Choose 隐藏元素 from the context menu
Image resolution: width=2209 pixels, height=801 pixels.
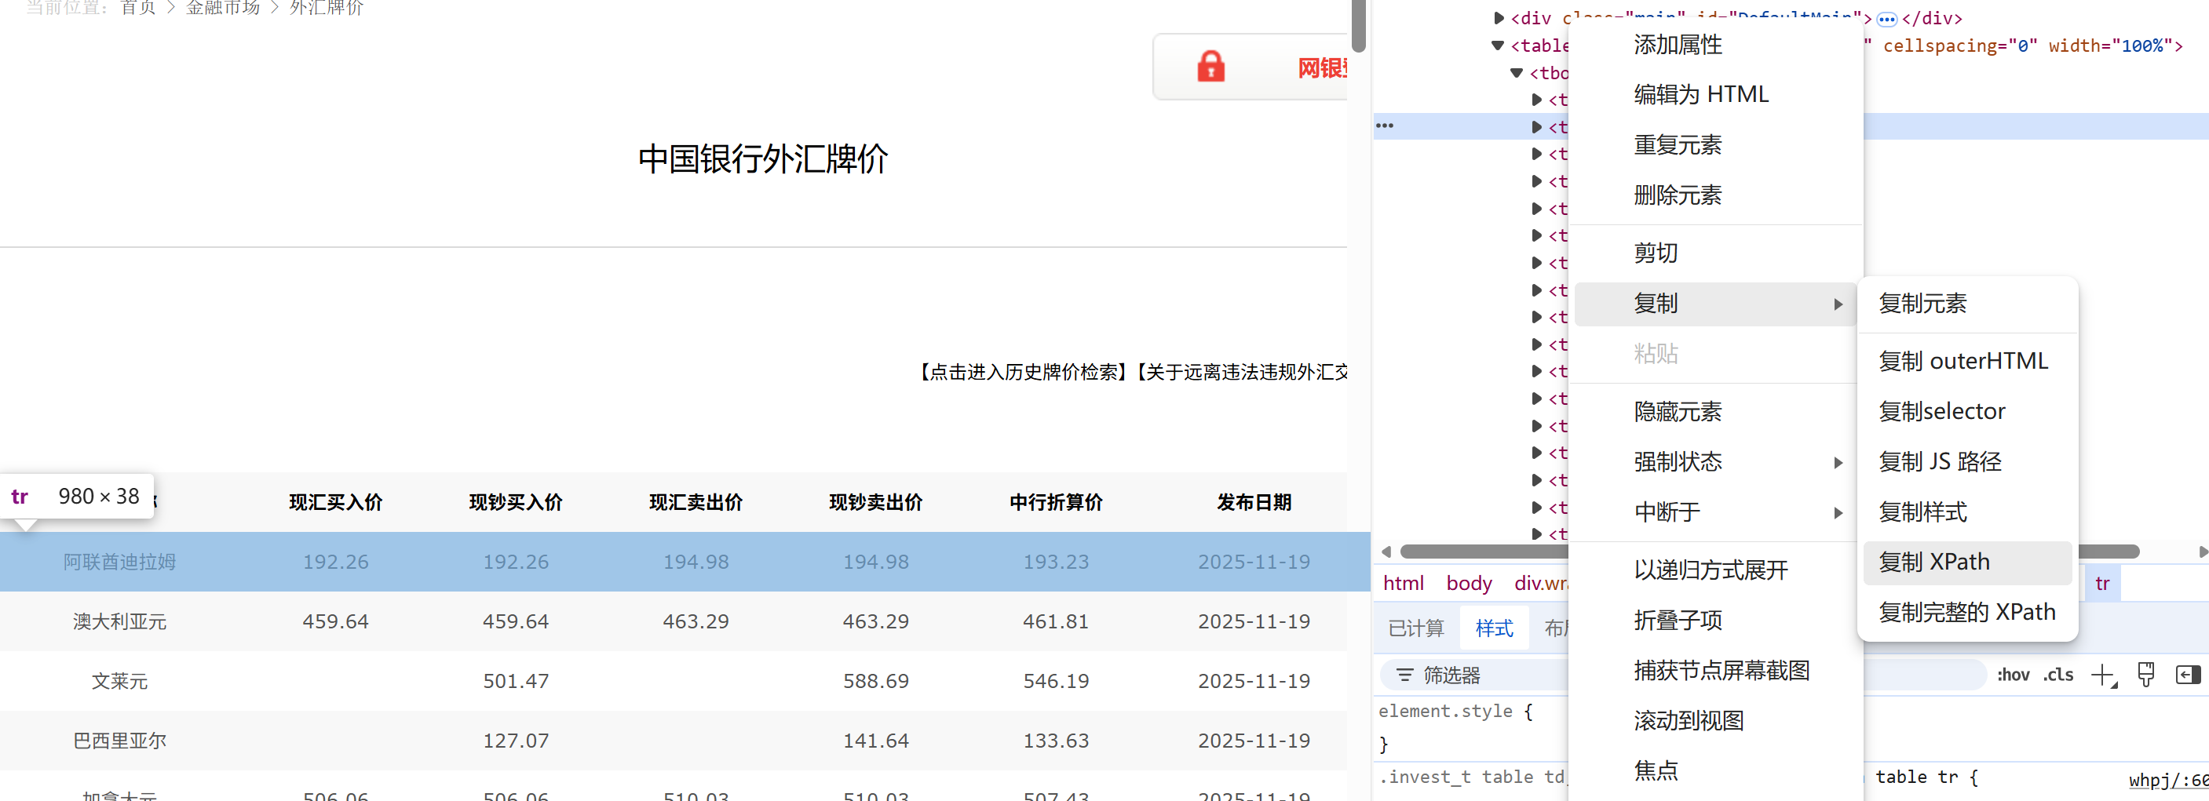point(1678,412)
